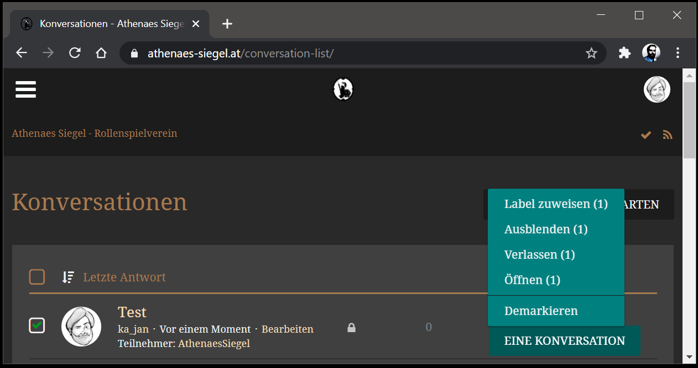Tick the select-all conversations checkbox
The width and height of the screenshot is (698, 368).
[37, 277]
